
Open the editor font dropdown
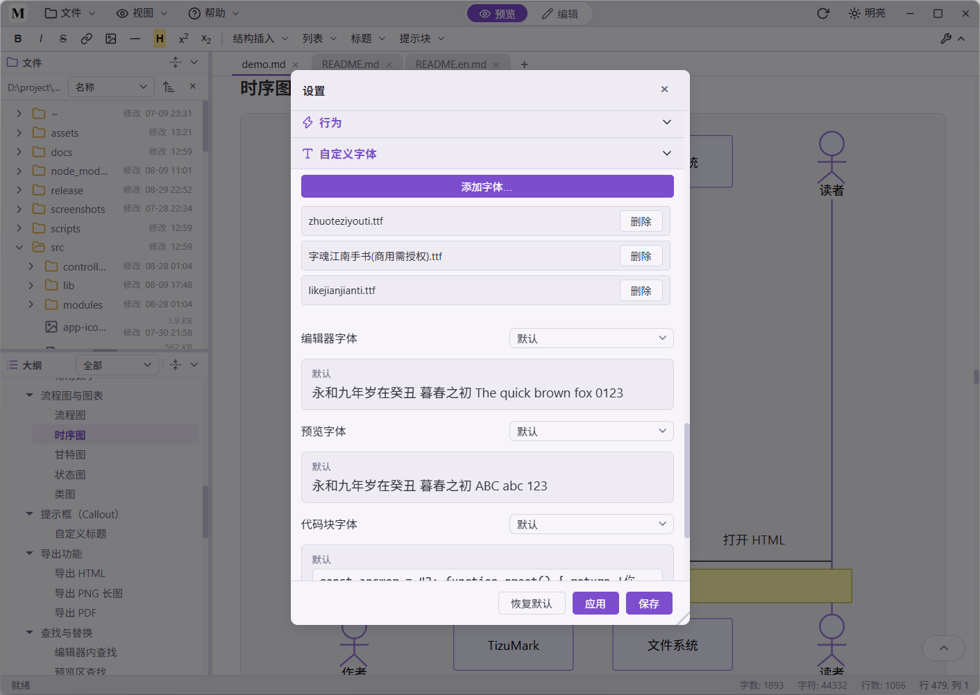(x=591, y=338)
